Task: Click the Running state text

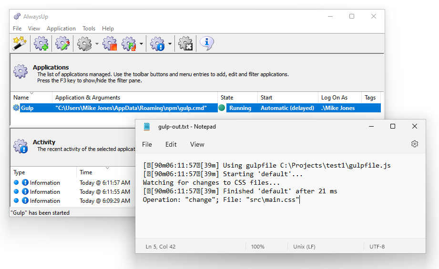Action: click(x=240, y=108)
